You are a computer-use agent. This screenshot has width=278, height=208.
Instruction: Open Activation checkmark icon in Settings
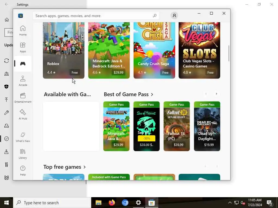(7, 139)
